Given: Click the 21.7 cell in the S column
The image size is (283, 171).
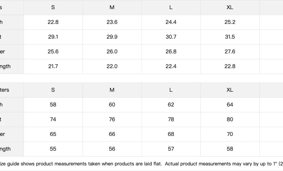Looking at the screenshot, I should (53, 66).
